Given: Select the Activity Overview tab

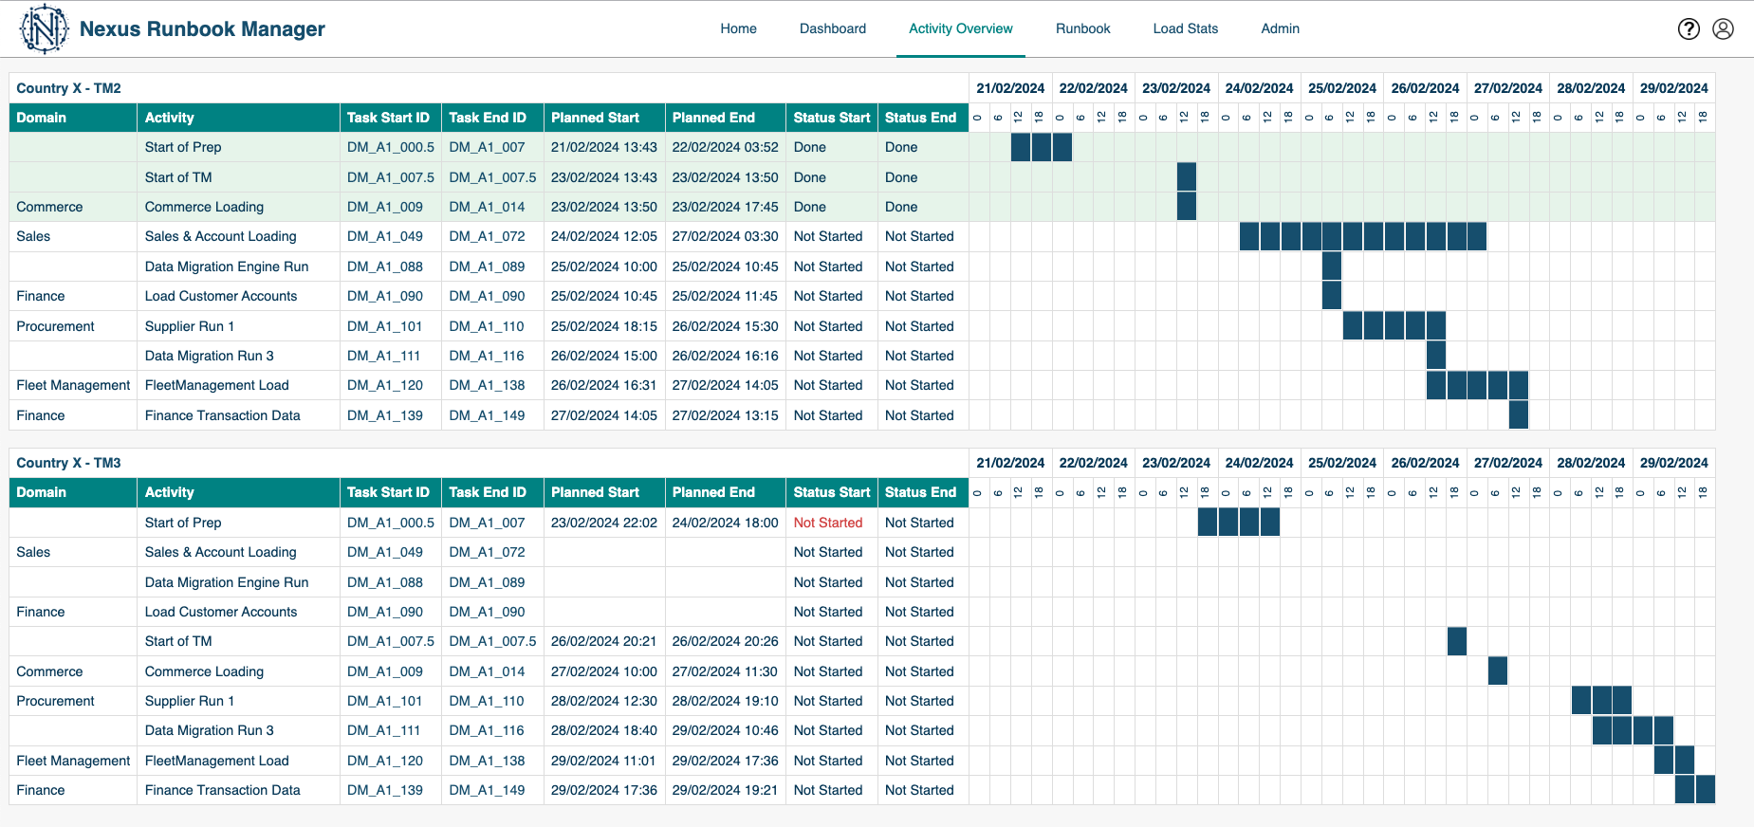Looking at the screenshot, I should 960,28.
